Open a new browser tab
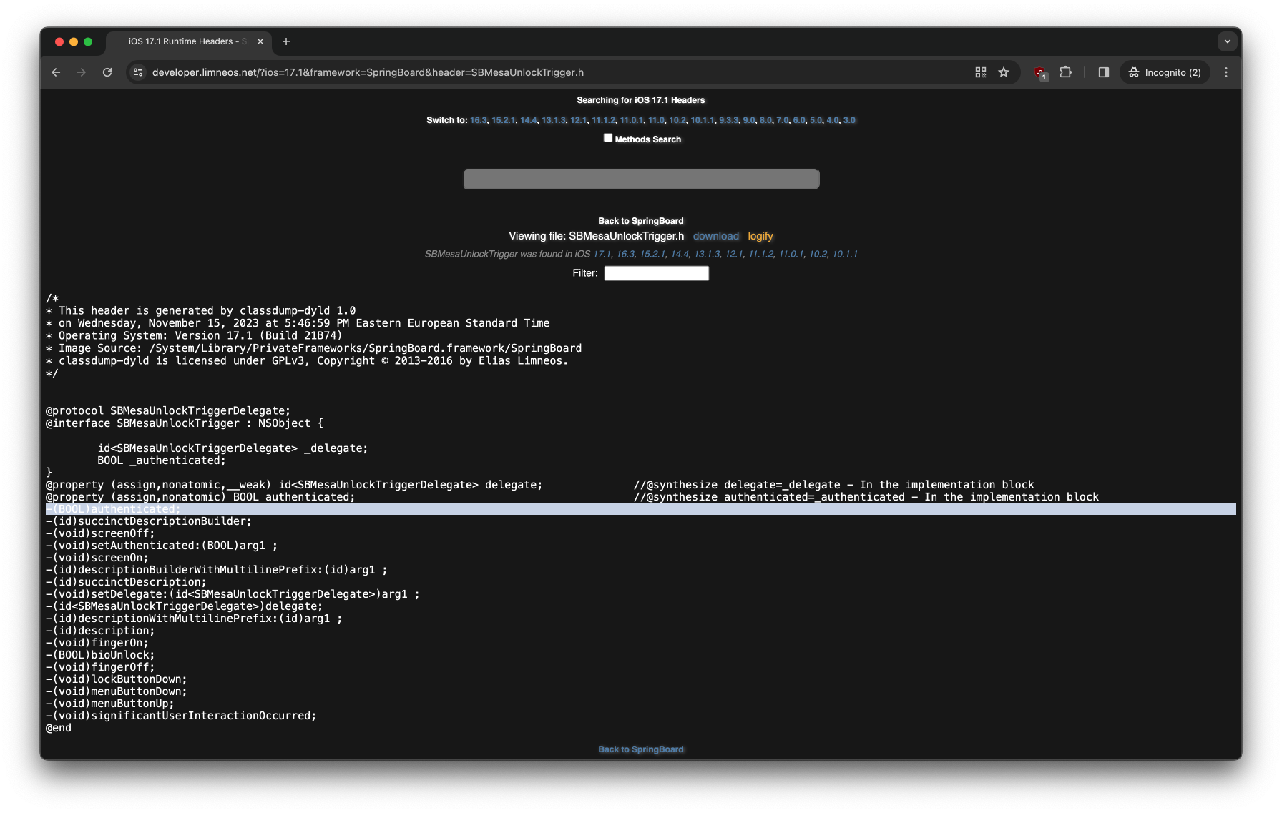Image resolution: width=1282 pixels, height=813 pixels. 286,41
